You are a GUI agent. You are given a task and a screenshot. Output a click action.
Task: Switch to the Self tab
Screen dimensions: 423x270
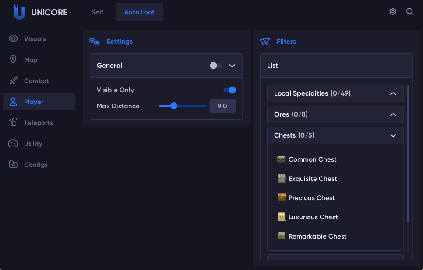[x=97, y=12]
